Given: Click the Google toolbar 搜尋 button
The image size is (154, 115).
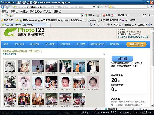Looking at the screenshot, I should click(89, 15).
